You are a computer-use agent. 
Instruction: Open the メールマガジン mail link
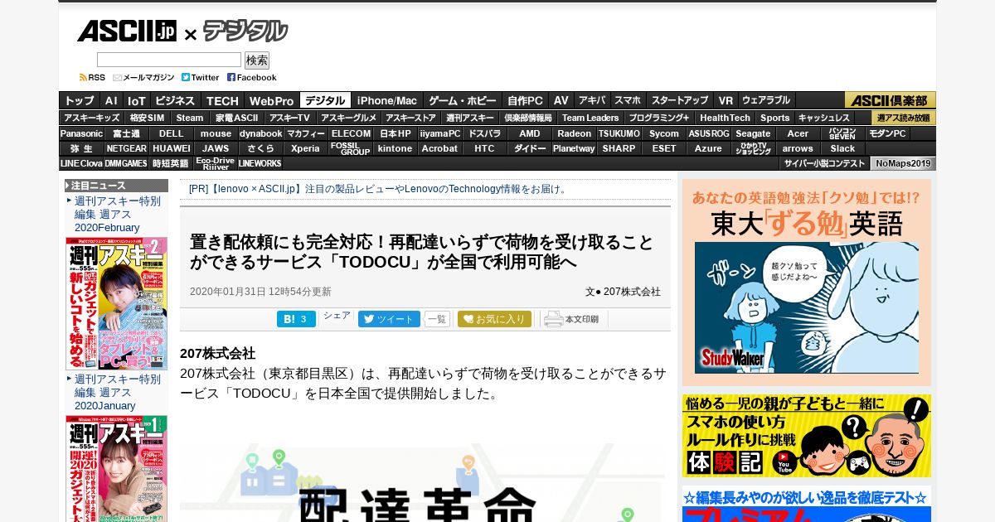143,77
